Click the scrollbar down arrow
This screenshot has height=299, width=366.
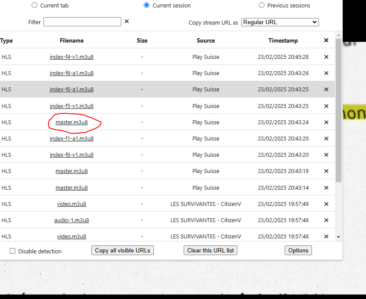pyautogui.click(x=338, y=237)
